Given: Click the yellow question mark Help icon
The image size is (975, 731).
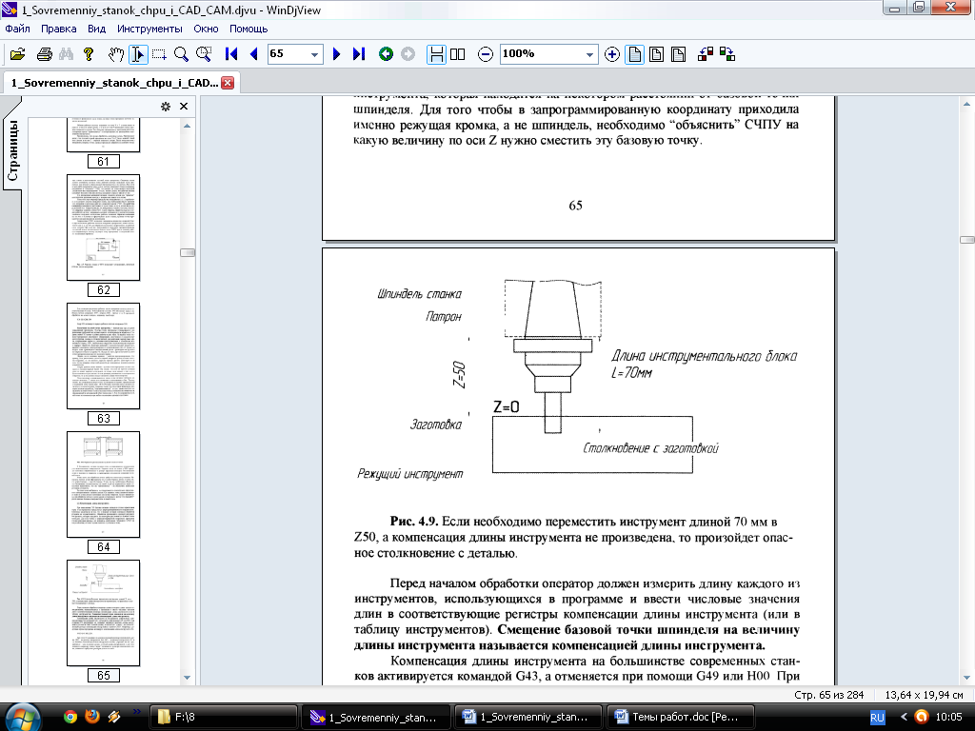Looking at the screenshot, I should [89, 54].
